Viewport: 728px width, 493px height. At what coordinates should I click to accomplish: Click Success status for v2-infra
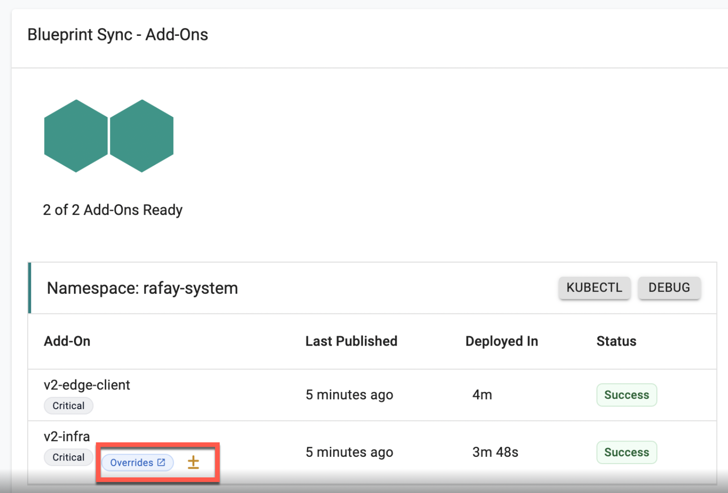[x=626, y=452]
